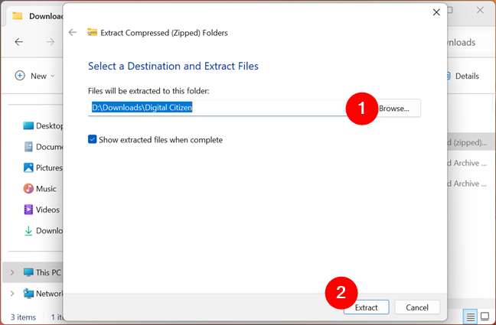Click the Explorer back navigation arrow
This screenshot has width=496, height=325.
[x=19, y=42]
